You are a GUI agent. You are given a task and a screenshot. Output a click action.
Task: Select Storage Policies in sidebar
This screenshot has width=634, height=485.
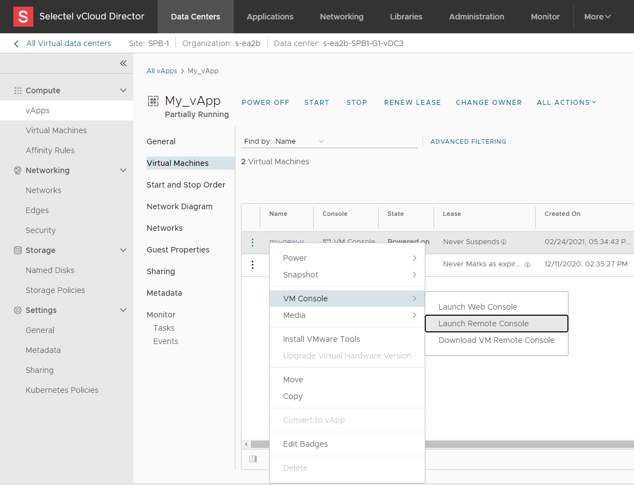click(x=56, y=290)
